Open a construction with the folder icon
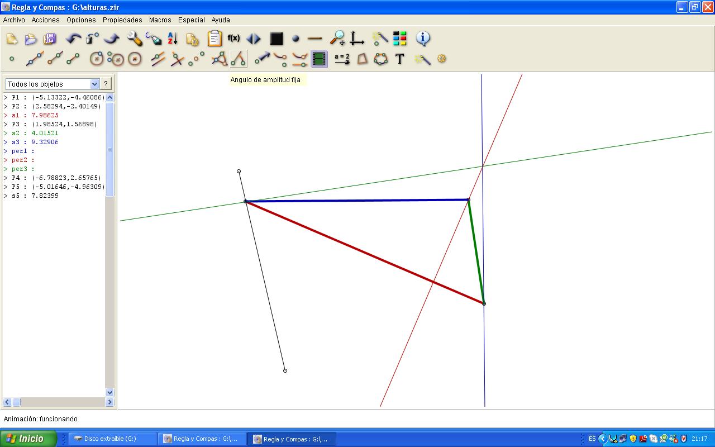This screenshot has width=715, height=447. click(x=31, y=39)
